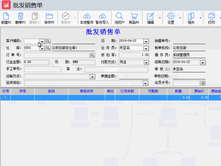Click the 订货余数 column header
Screen dimensions: 221x166
[x=127, y=91]
